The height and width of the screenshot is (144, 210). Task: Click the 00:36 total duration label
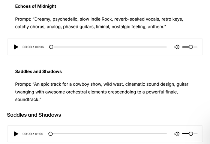(x=39, y=47)
